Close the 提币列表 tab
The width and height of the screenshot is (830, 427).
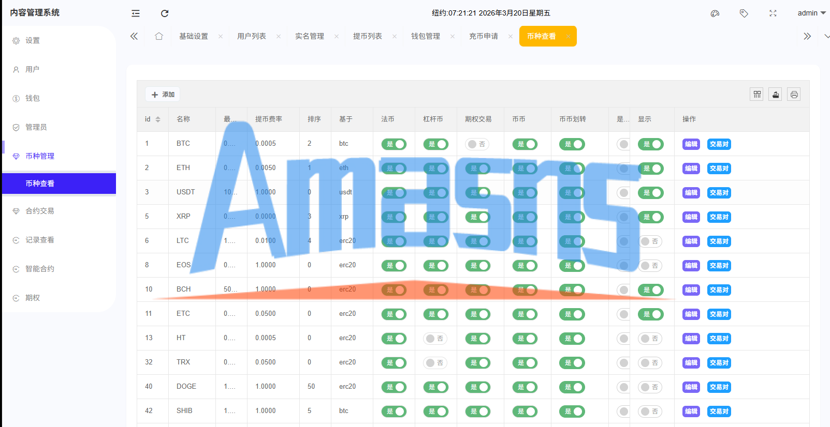(x=395, y=36)
